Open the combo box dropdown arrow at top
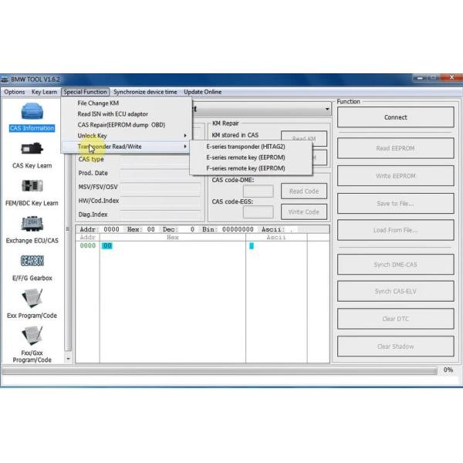Viewport: 463px width, 463px height. (327, 110)
